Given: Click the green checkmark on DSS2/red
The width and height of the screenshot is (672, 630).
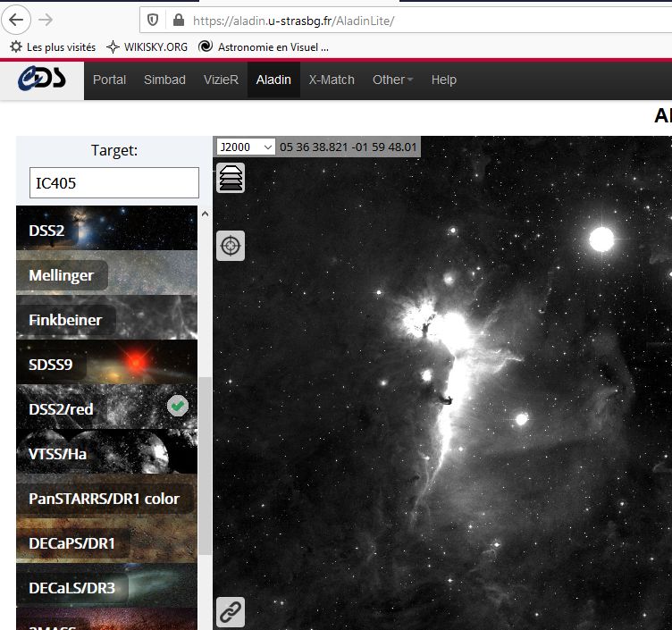Looking at the screenshot, I should [x=178, y=406].
